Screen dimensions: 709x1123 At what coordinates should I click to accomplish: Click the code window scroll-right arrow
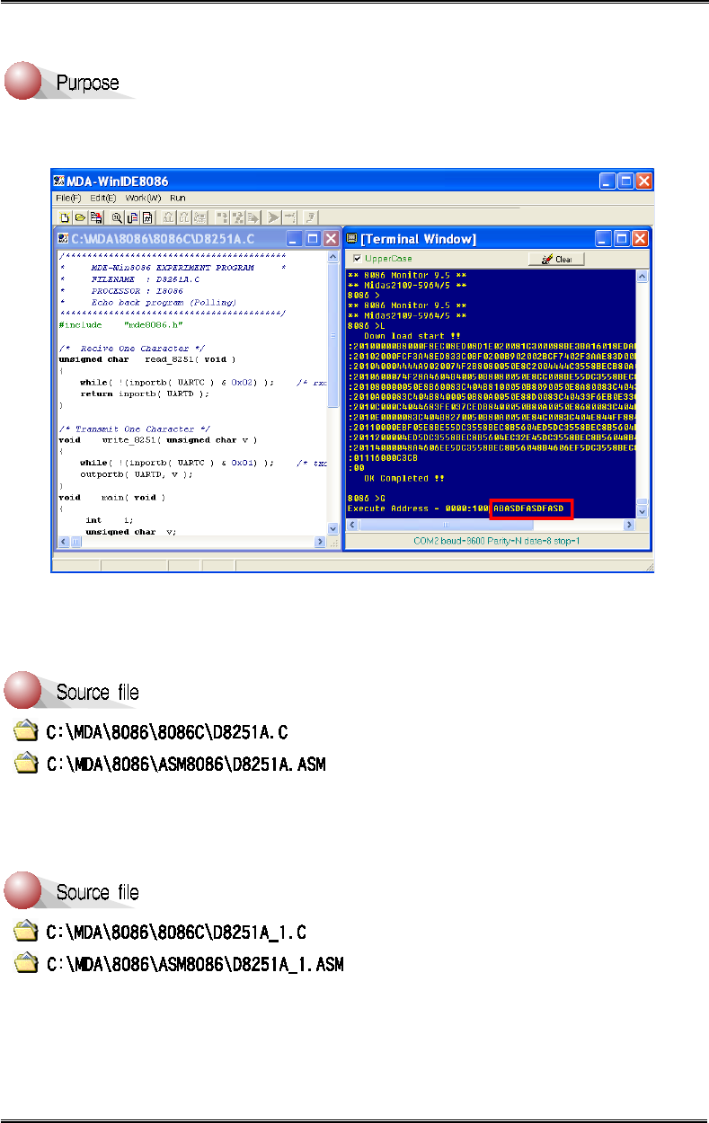(321, 542)
